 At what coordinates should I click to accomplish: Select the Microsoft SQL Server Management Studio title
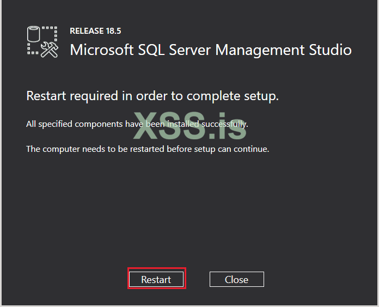(211, 50)
